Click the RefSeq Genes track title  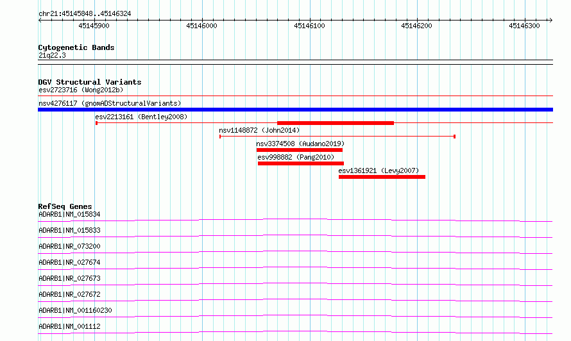(x=65, y=206)
